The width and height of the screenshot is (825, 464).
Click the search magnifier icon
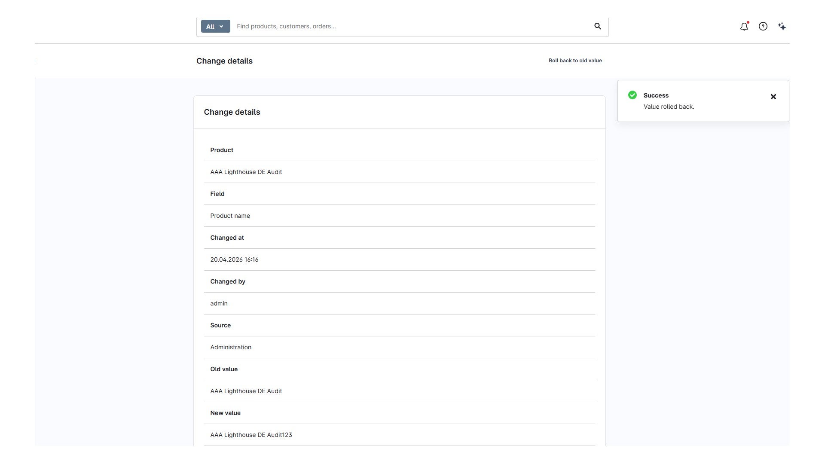click(598, 26)
